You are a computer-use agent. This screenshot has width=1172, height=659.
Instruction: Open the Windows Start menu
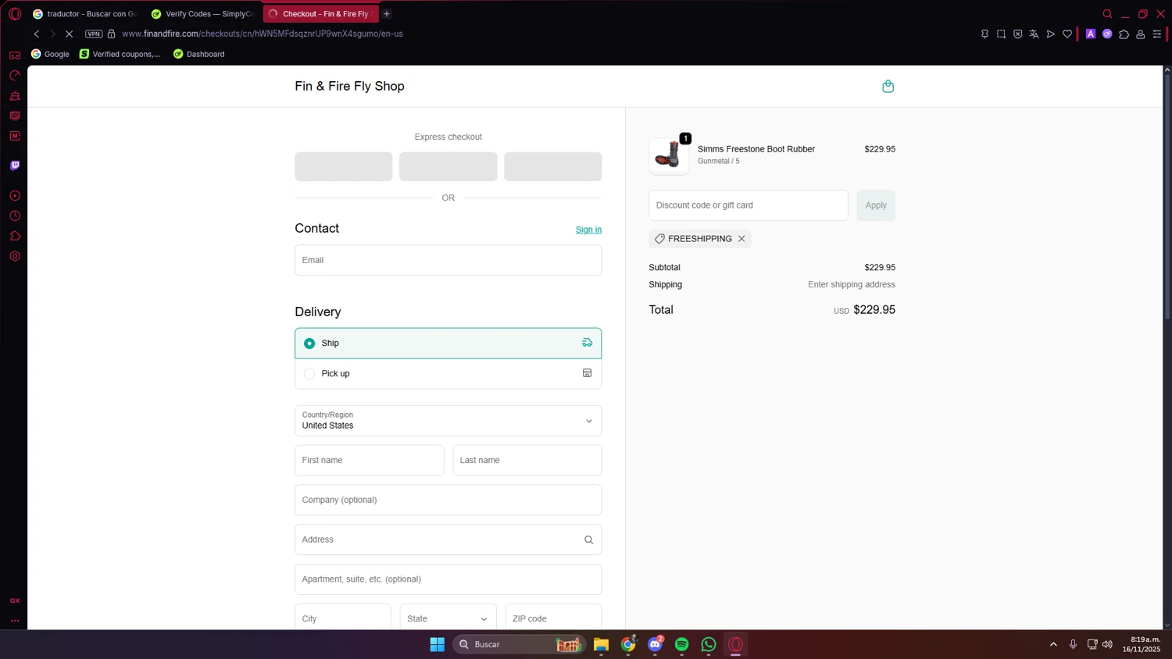coord(437,644)
